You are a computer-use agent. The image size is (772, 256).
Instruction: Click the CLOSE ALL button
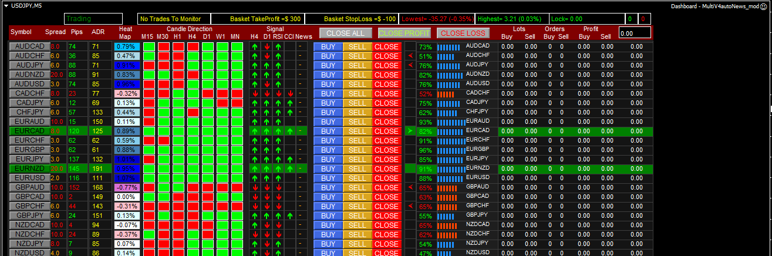[345, 33]
